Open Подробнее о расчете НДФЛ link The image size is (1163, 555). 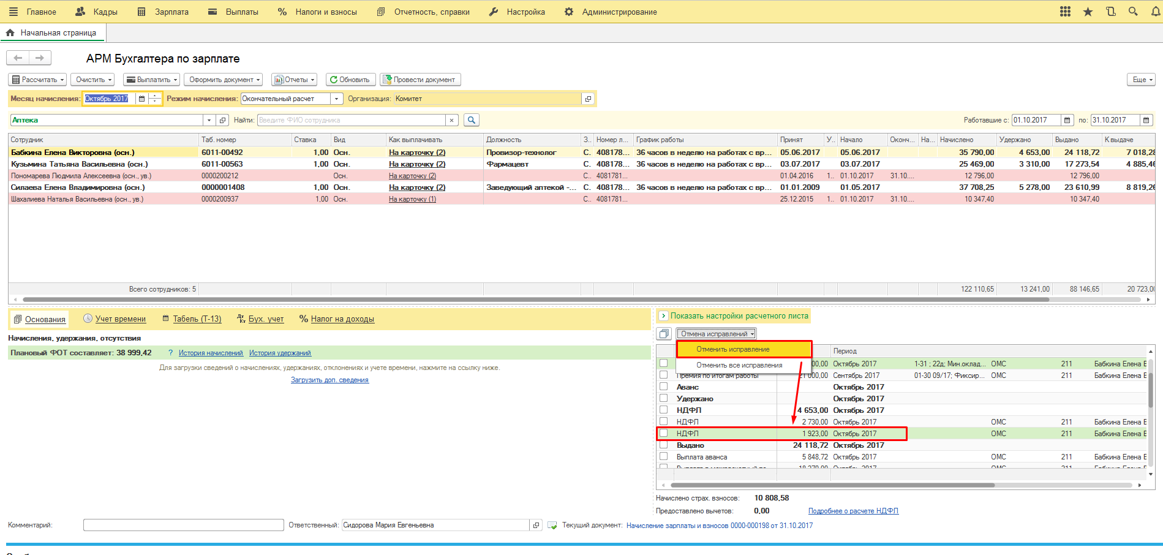[852, 511]
